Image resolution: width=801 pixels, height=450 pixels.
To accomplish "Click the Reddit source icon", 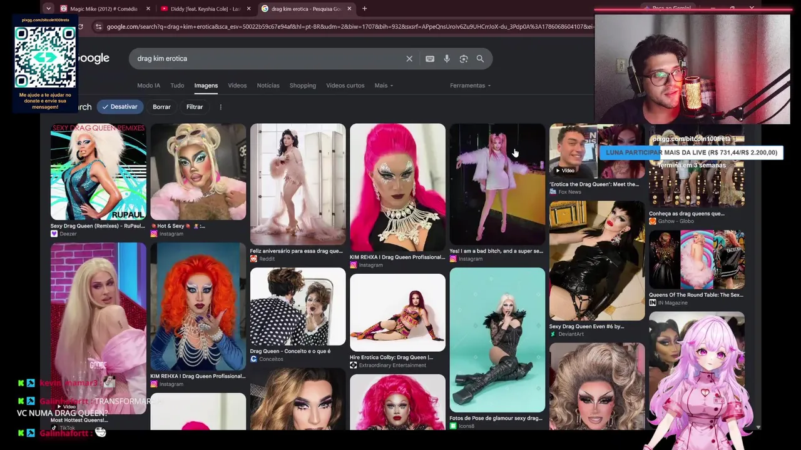I will point(253,259).
